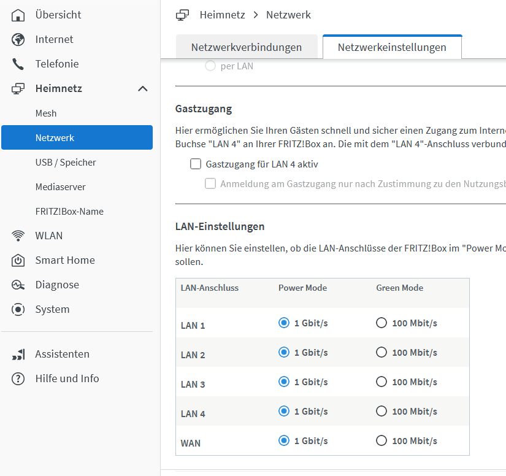
Task: Open the Mesh submenu entry
Action: coord(46,113)
